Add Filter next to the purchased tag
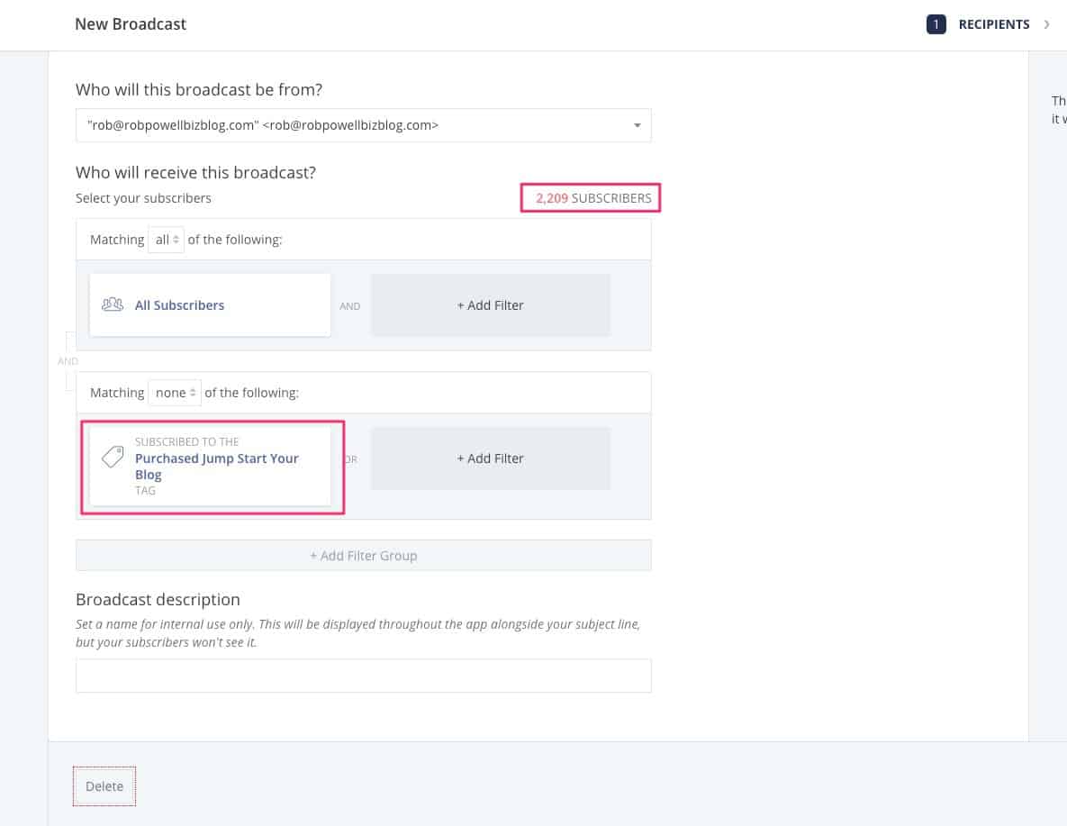The height and width of the screenshot is (826, 1067). pyautogui.click(x=490, y=458)
